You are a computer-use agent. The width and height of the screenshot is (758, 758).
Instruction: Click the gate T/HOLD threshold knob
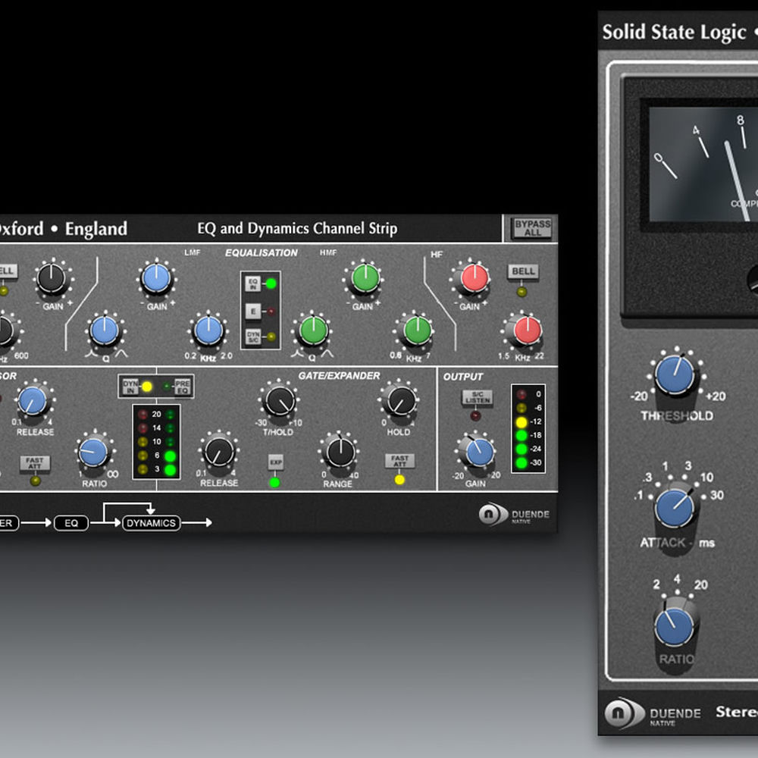(280, 401)
